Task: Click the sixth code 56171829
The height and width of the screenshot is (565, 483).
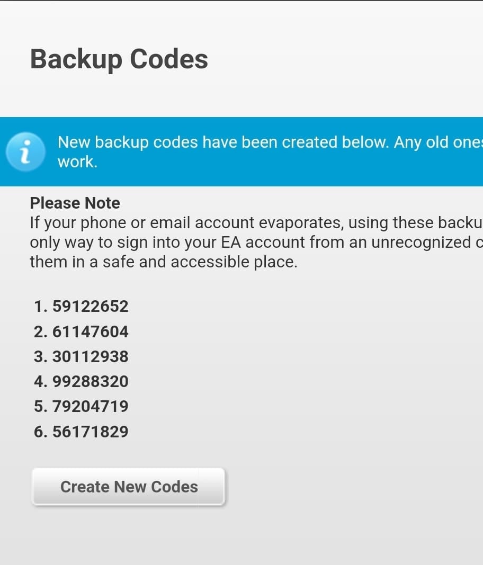Action: pos(90,432)
